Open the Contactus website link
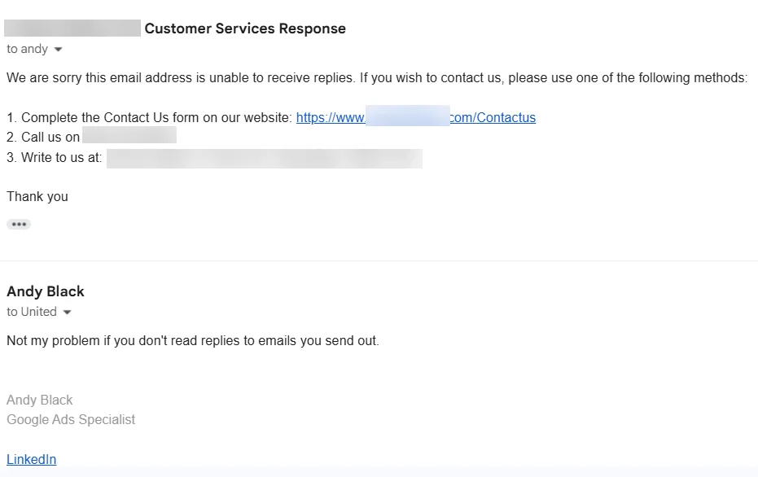Image resolution: width=758 pixels, height=477 pixels. coord(416,117)
